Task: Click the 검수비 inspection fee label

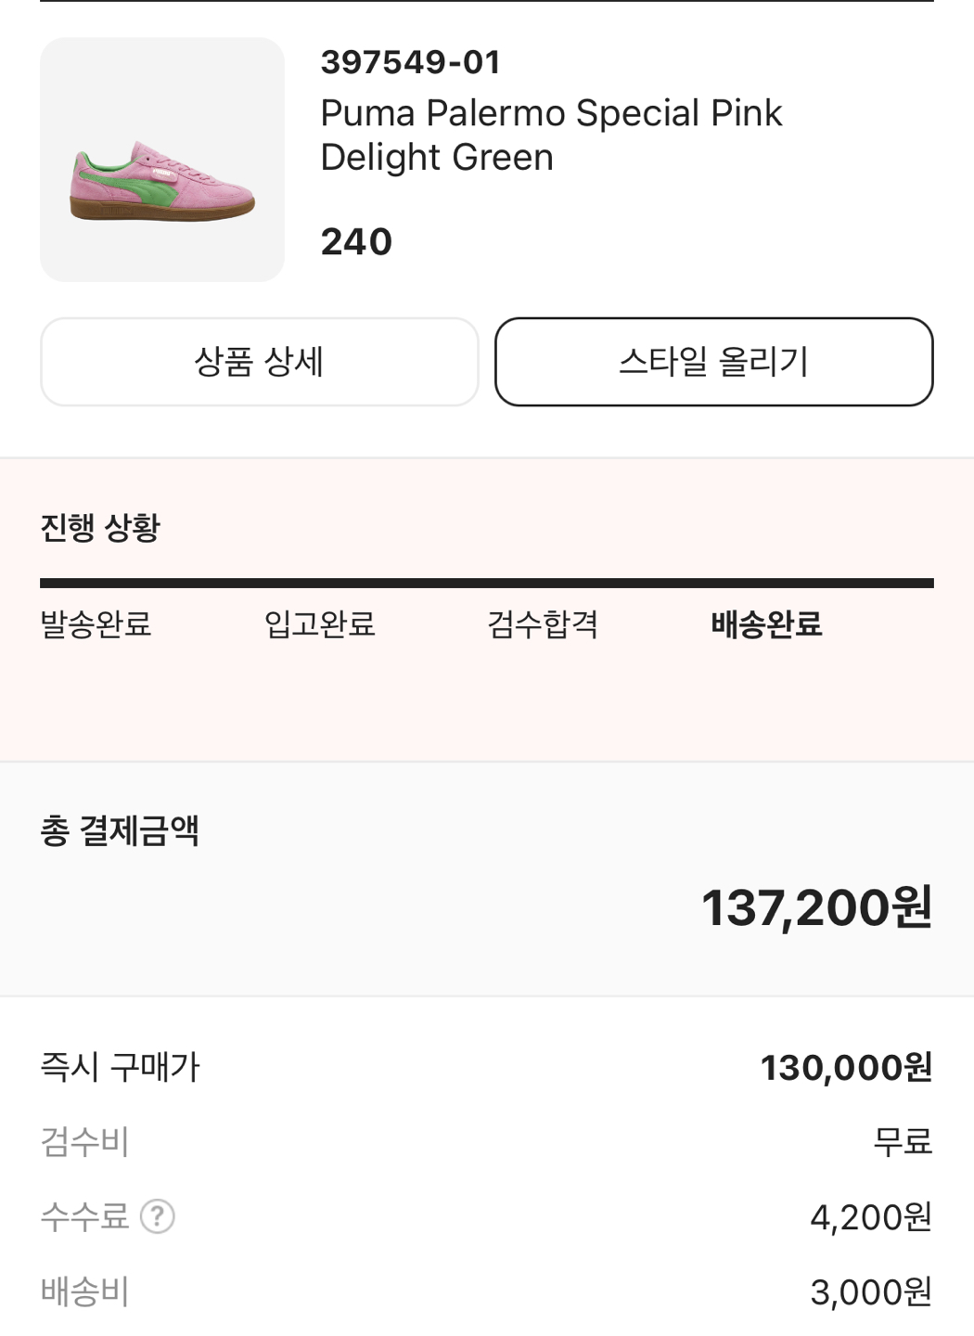Action: click(x=84, y=1141)
